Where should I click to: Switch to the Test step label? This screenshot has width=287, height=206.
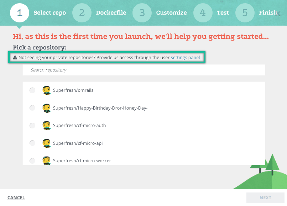tap(223, 13)
